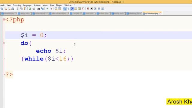Open the Function List icon
The height and width of the screenshot is (108, 192).
[x=83, y=9]
